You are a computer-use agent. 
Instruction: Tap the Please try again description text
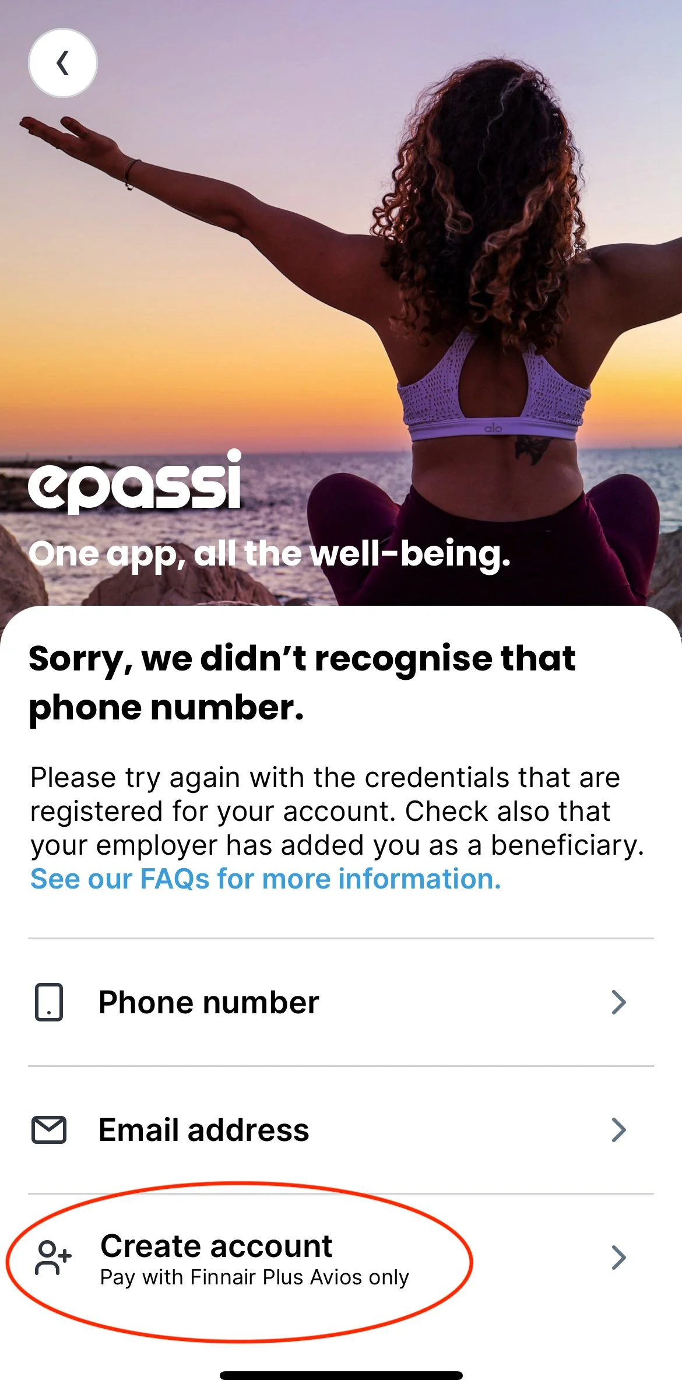pyautogui.click(x=337, y=811)
